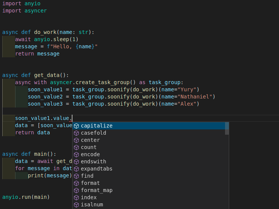The width and height of the screenshot is (279, 209).
Task: Click the import asyncer line
Action: [25, 11]
